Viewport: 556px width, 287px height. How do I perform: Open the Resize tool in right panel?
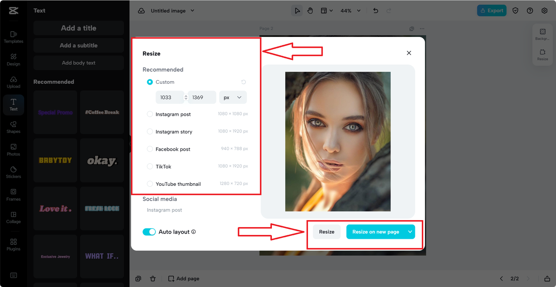point(543,55)
